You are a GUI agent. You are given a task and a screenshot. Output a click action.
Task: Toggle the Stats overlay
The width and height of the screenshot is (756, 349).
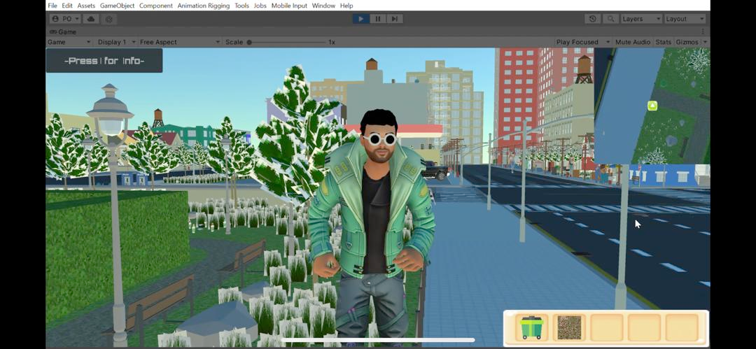[663, 42]
